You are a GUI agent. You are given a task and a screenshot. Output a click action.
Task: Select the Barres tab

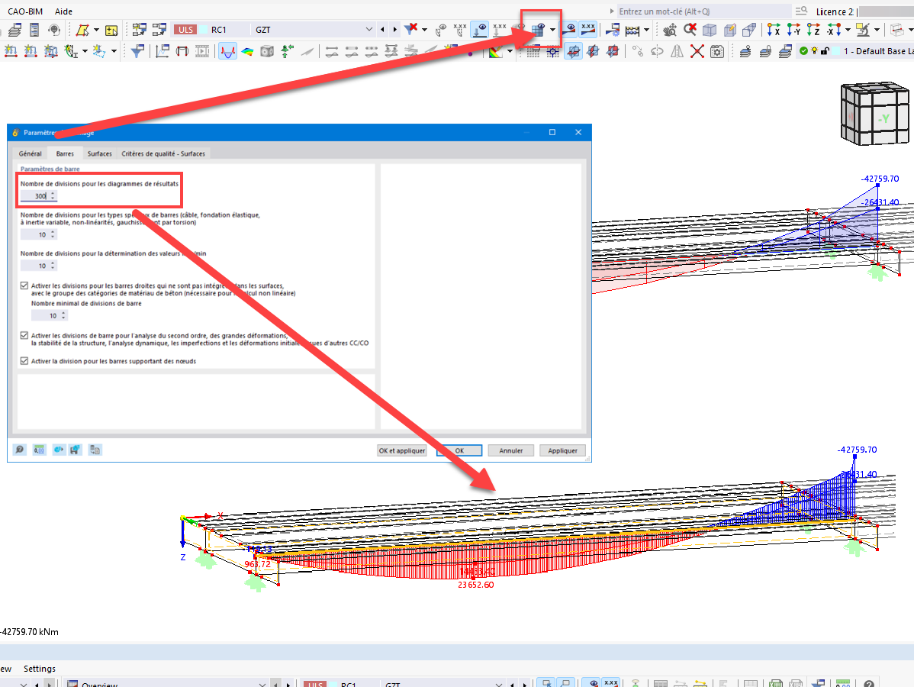point(66,153)
